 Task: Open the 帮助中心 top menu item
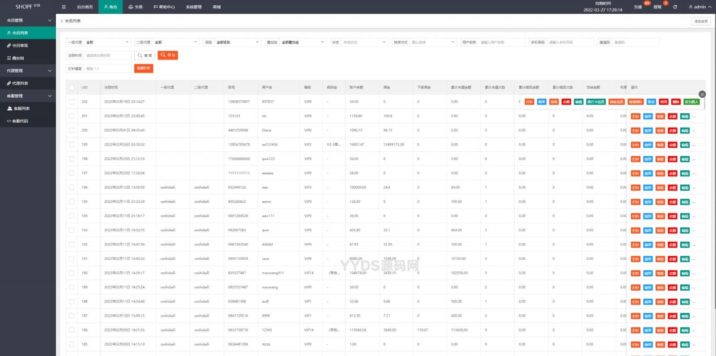(164, 7)
